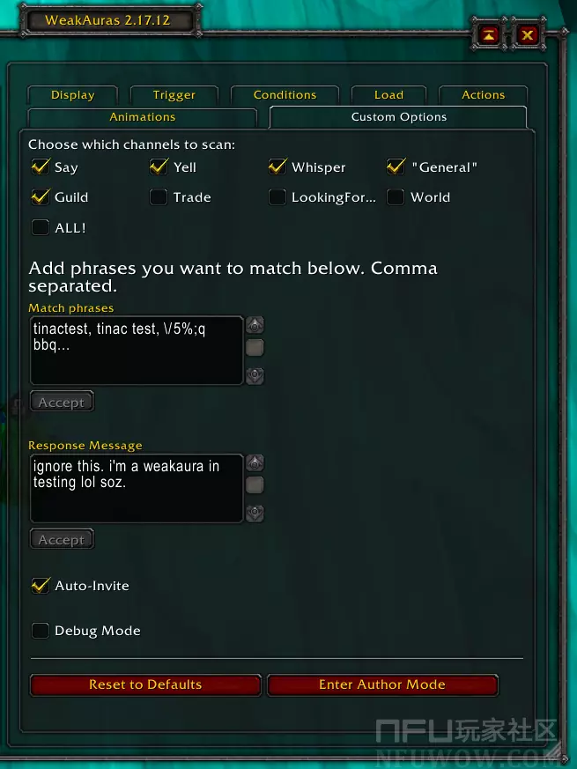Go to the Animations tab
Viewport: 577px width, 769px height.
pyautogui.click(x=142, y=117)
